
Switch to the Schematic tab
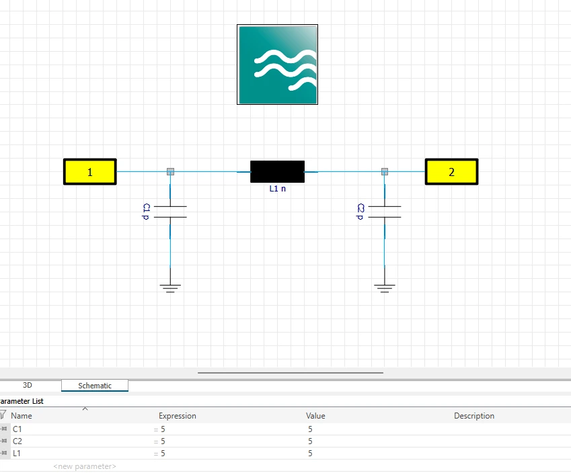(95, 386)
